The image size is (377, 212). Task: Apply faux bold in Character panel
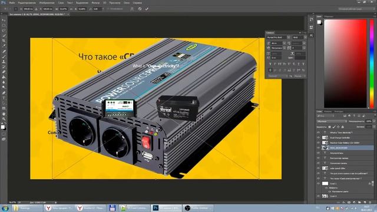270,64
